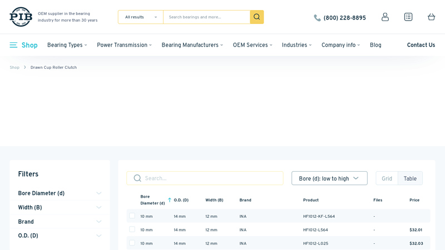
Task: Switch to Grid view
Action: coord(387,179)
